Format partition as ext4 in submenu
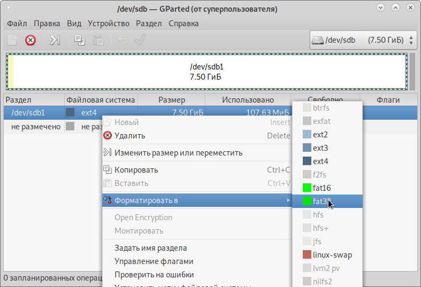The image size is (421, 287). coord(327,161)
